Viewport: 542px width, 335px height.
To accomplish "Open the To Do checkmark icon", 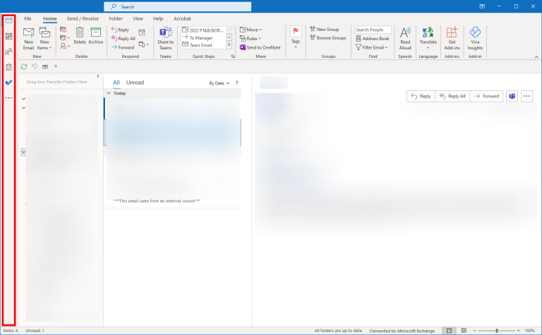I will pyautogui.click(x=8, y=82).
